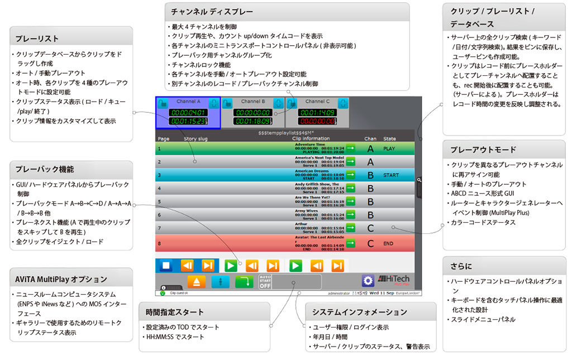
Task: Click the blue button with vertical dots
Action: click(220, 281)
